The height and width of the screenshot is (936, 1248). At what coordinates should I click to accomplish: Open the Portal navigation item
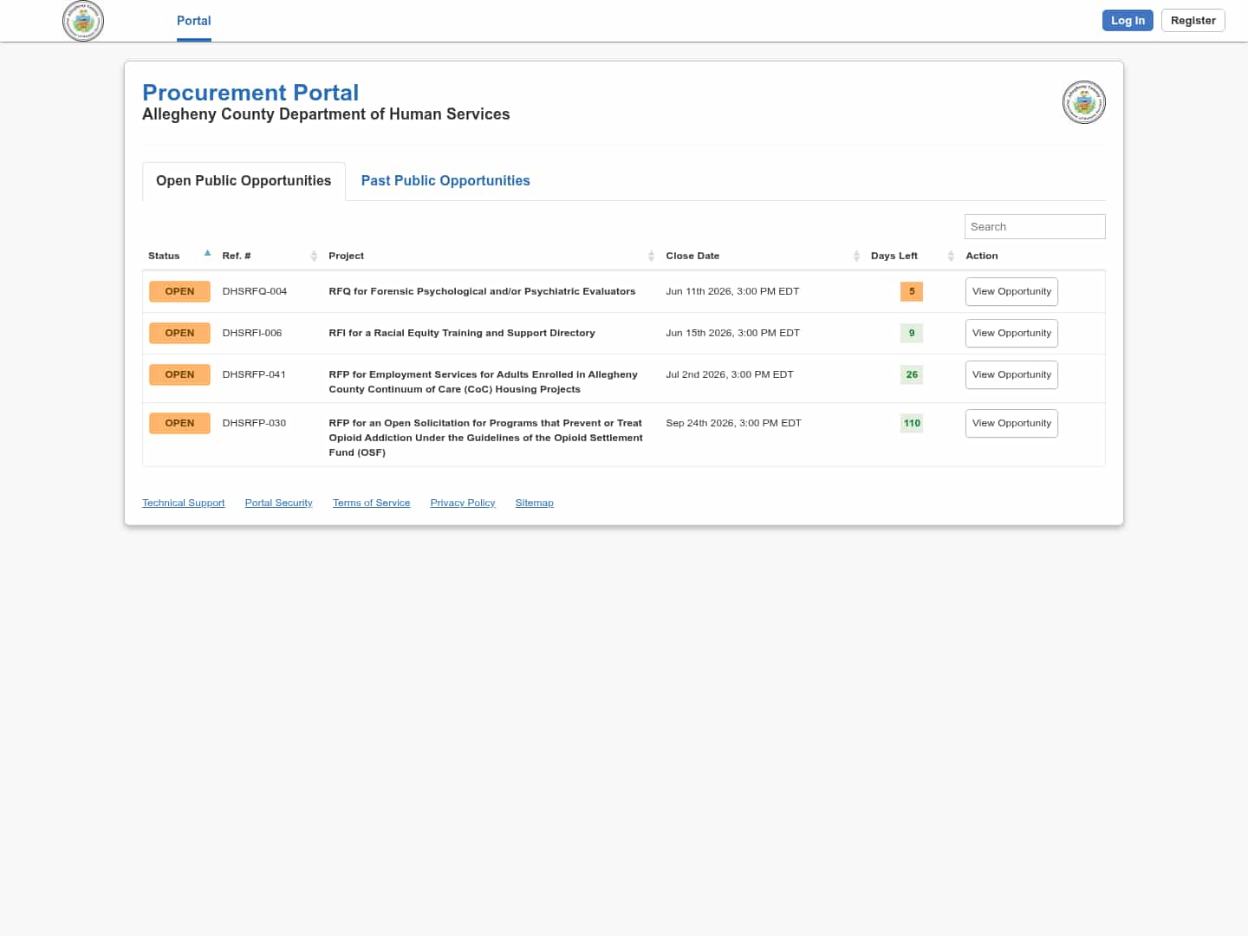point(194,21)
